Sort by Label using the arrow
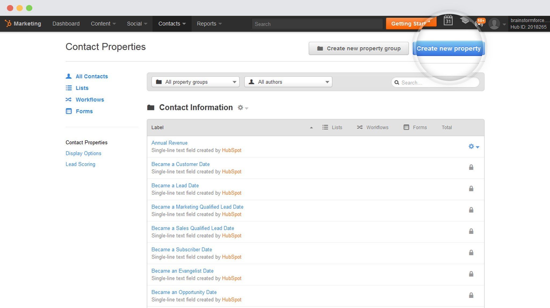This screenshot has width=550, height=308. [311, 128]
